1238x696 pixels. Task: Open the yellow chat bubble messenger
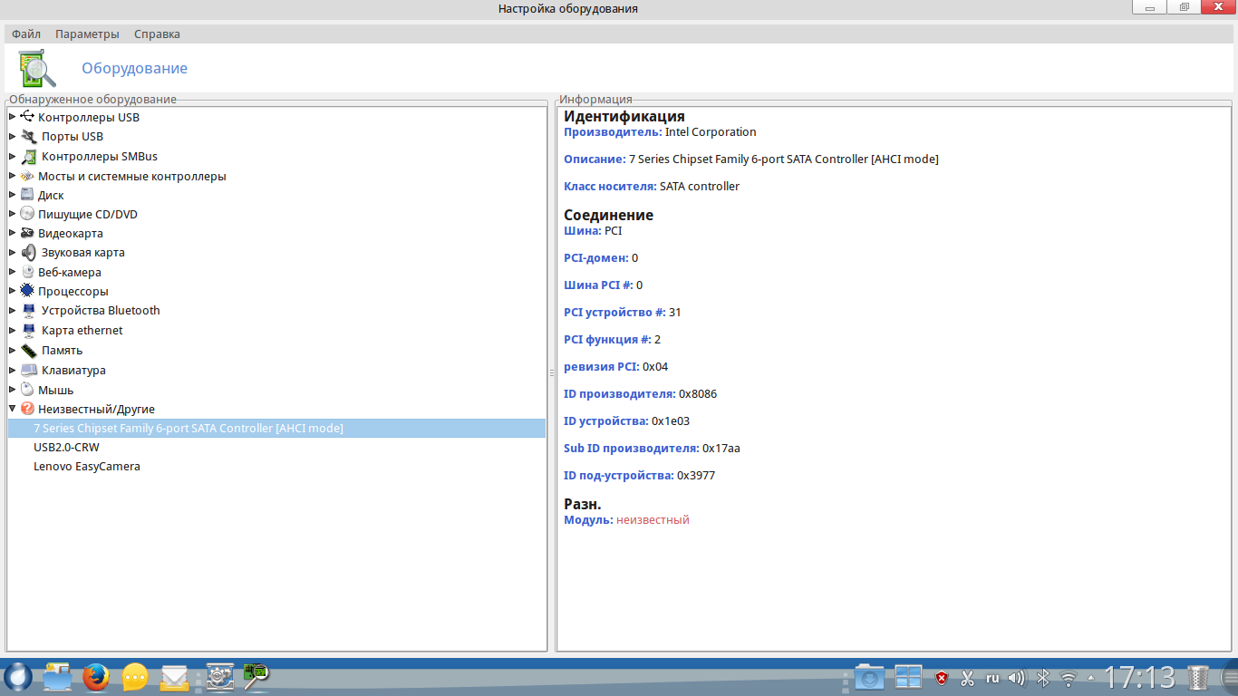coord(135,677)
